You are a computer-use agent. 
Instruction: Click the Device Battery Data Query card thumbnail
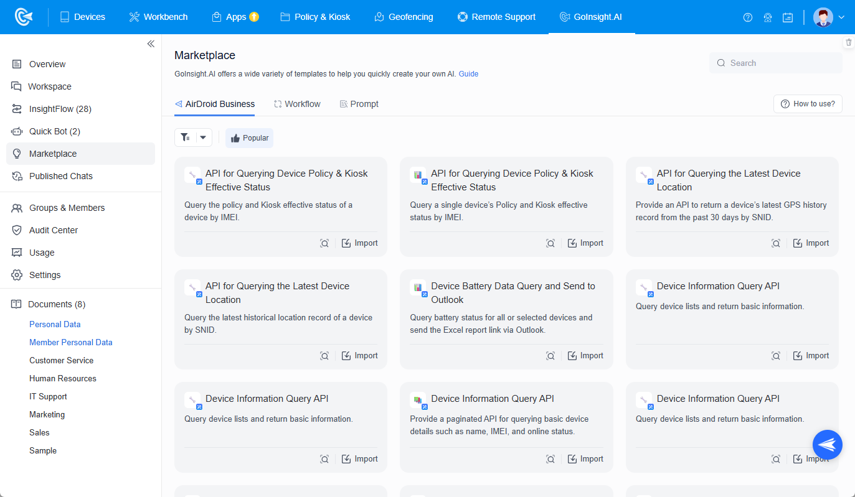coord(418,288)
